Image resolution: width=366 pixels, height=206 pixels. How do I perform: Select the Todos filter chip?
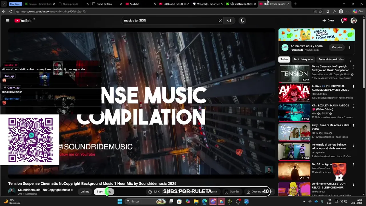284,60
